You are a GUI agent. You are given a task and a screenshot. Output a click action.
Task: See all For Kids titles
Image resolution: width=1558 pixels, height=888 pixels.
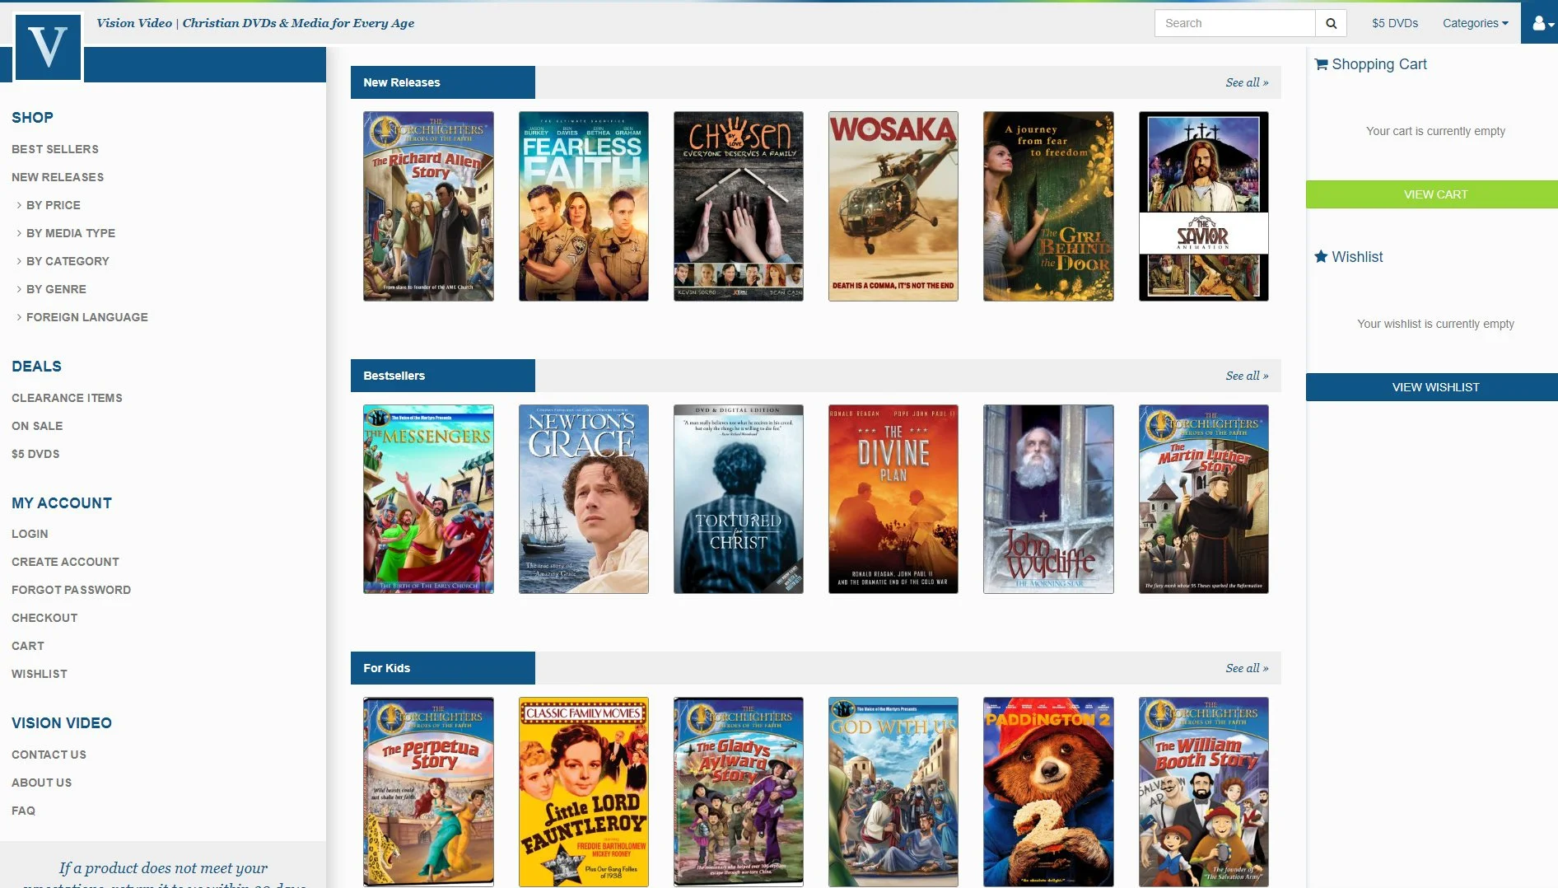coord(1247,668)
